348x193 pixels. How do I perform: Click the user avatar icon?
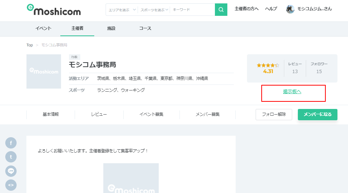[x=290, y=9]
